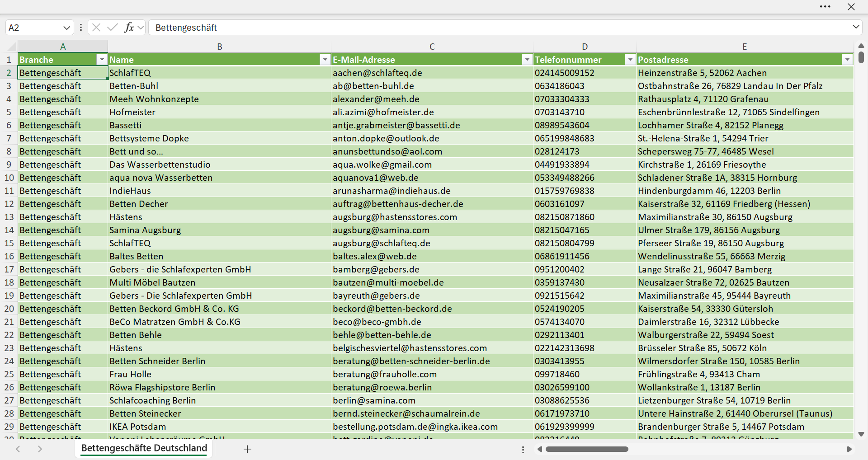Select cell belgischesviertel@hastensstores.com

click(x=432, y=348)
